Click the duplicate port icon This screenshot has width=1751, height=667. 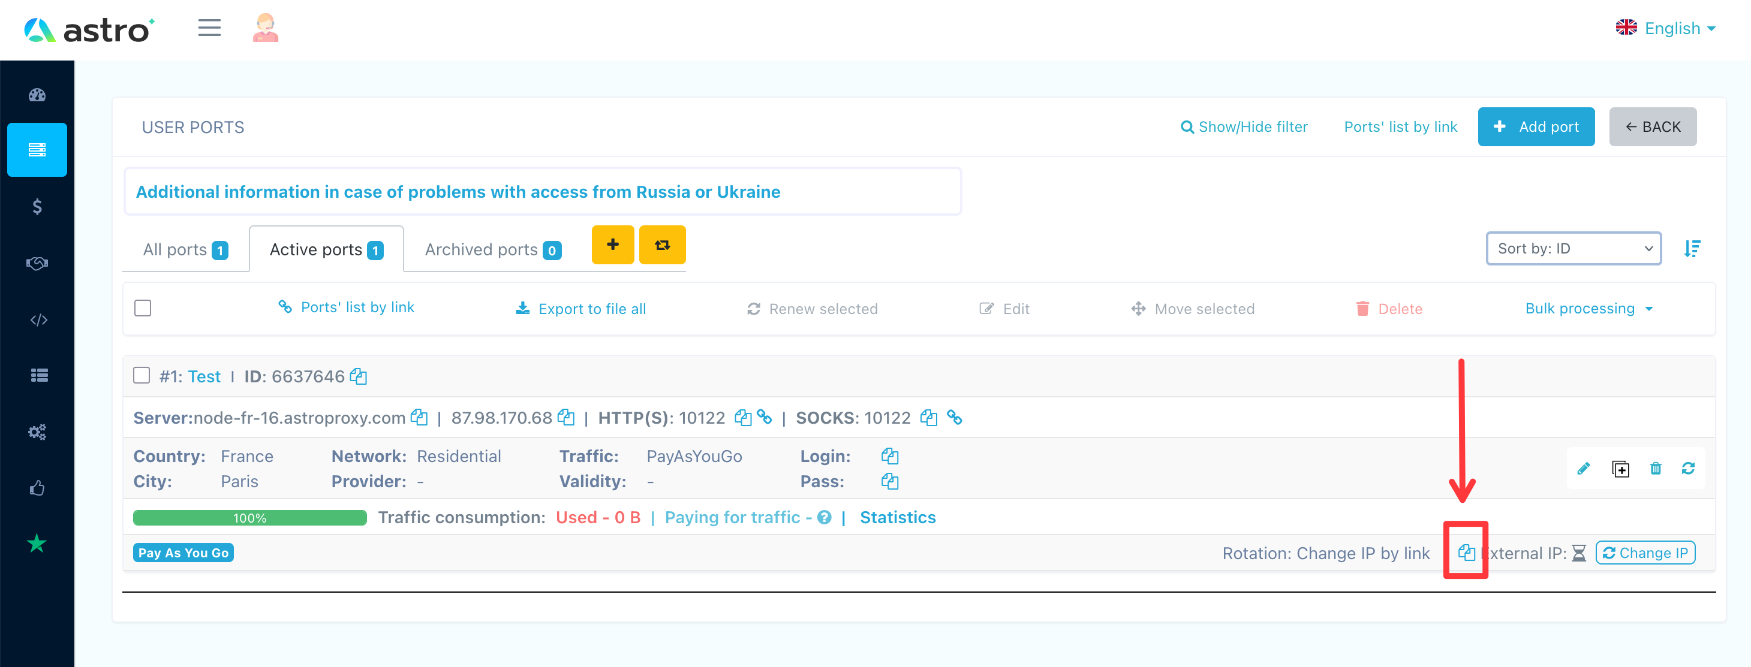1620,469
